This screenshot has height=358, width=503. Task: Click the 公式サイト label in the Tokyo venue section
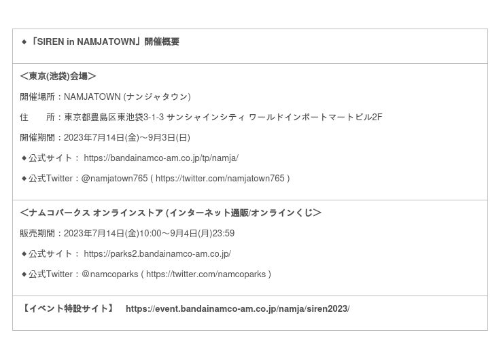pyautogui.click(x=50, y=158)
